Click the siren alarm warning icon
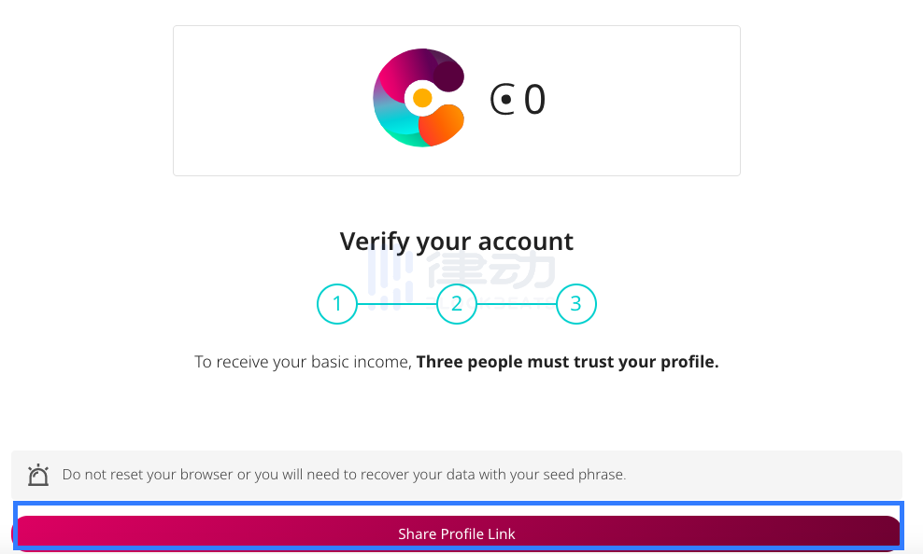 [38, 475]
